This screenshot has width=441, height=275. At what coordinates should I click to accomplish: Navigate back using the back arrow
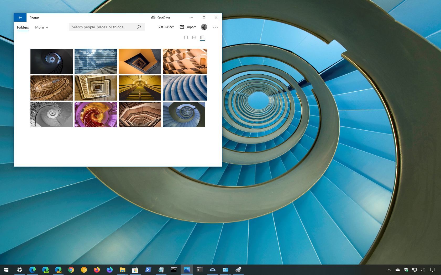20,18
